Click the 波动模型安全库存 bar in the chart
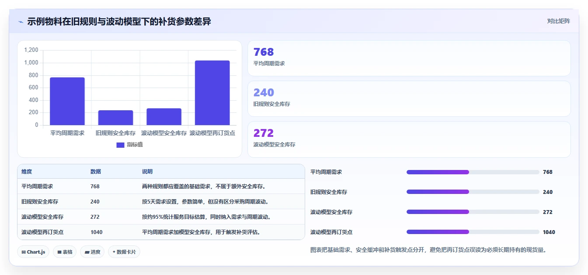 click(x=164, y=117)
